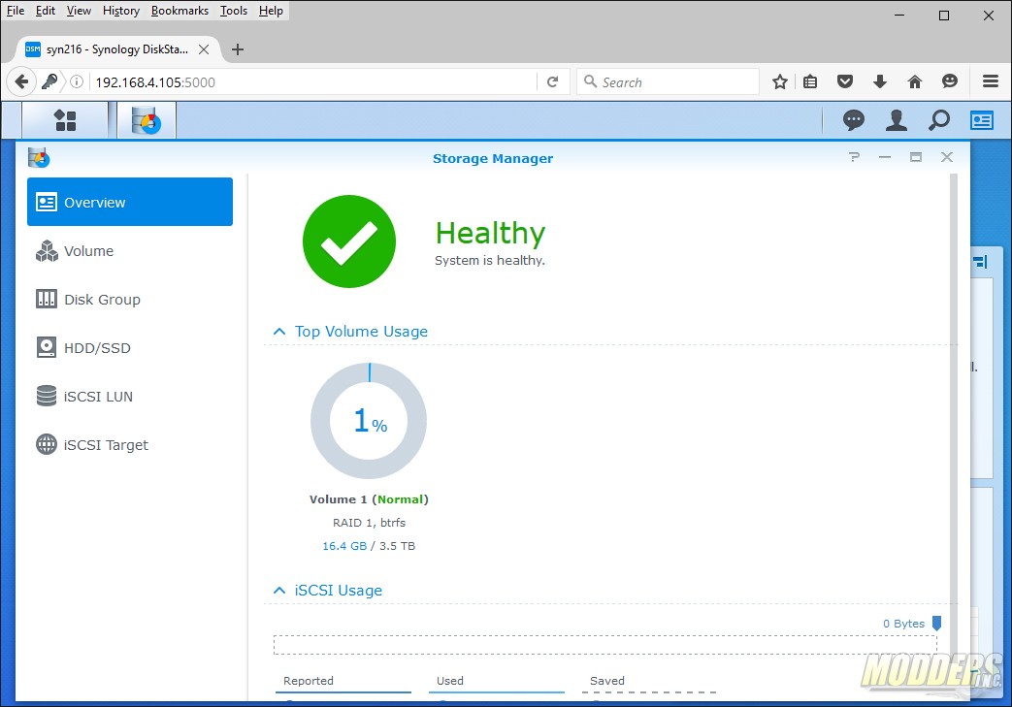1012x707 pixels.
Task: Open the Firefox hamburger menu
Action: [x=991, y=81]
